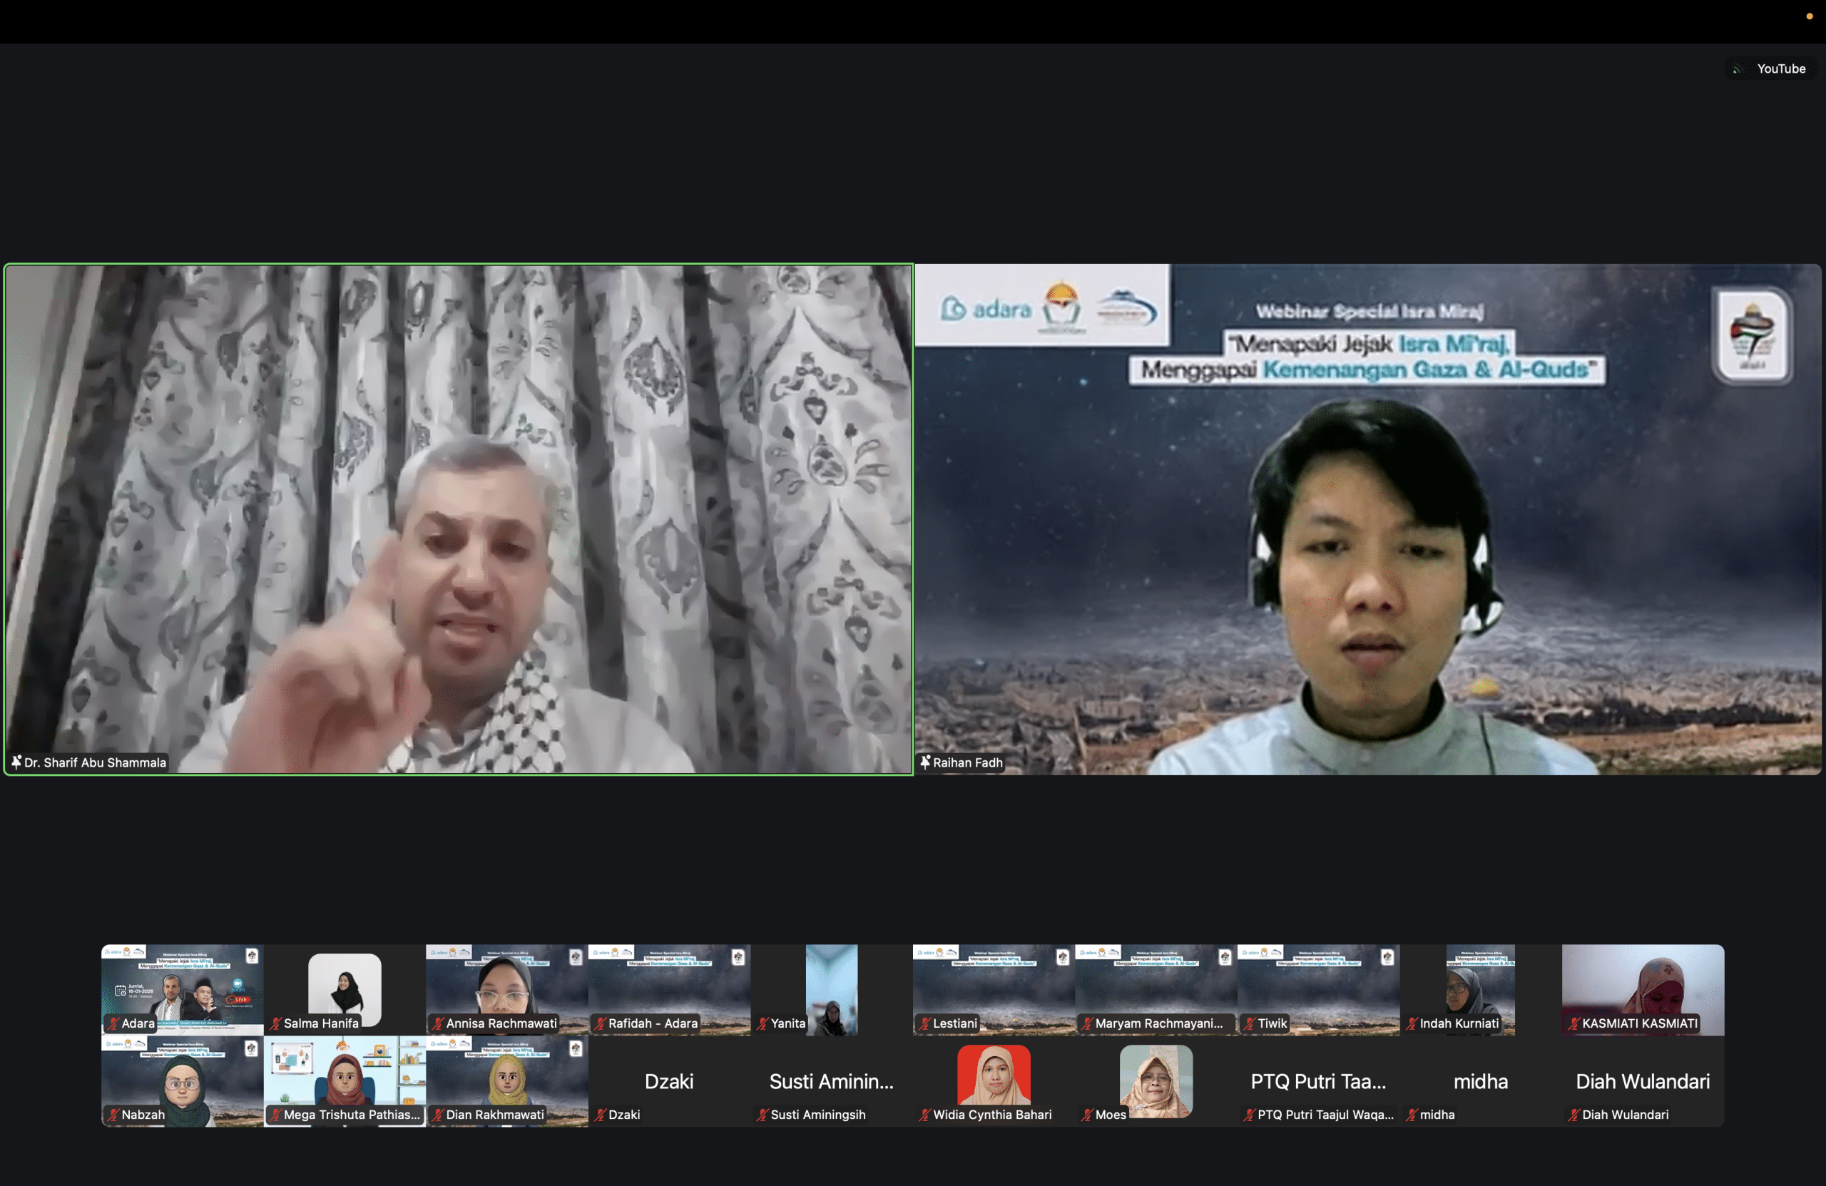1826x1186 pixels.
Task: Select Dr. Sharif Abu Shammala's video tile
Action: pos(459,519)
